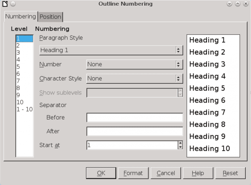Select the 1 - 10 range in the Level list

(x=25, y=109)
